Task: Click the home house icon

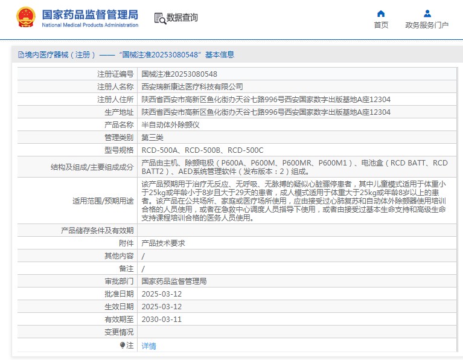Action: coord(381,13)
